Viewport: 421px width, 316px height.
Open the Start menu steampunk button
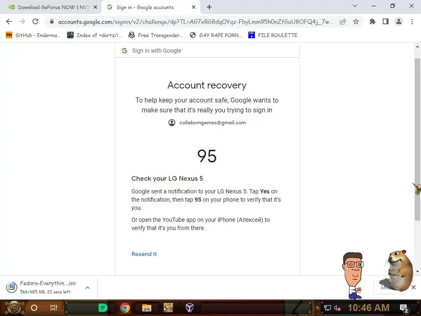pyautogui.click(x=14, y=308)
